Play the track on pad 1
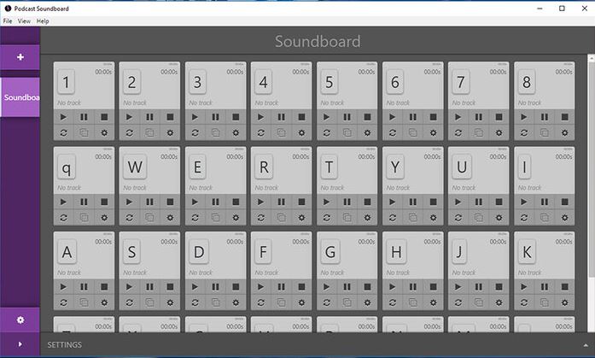The width and height of the screenshot is (595, 358). pos(63,117)
